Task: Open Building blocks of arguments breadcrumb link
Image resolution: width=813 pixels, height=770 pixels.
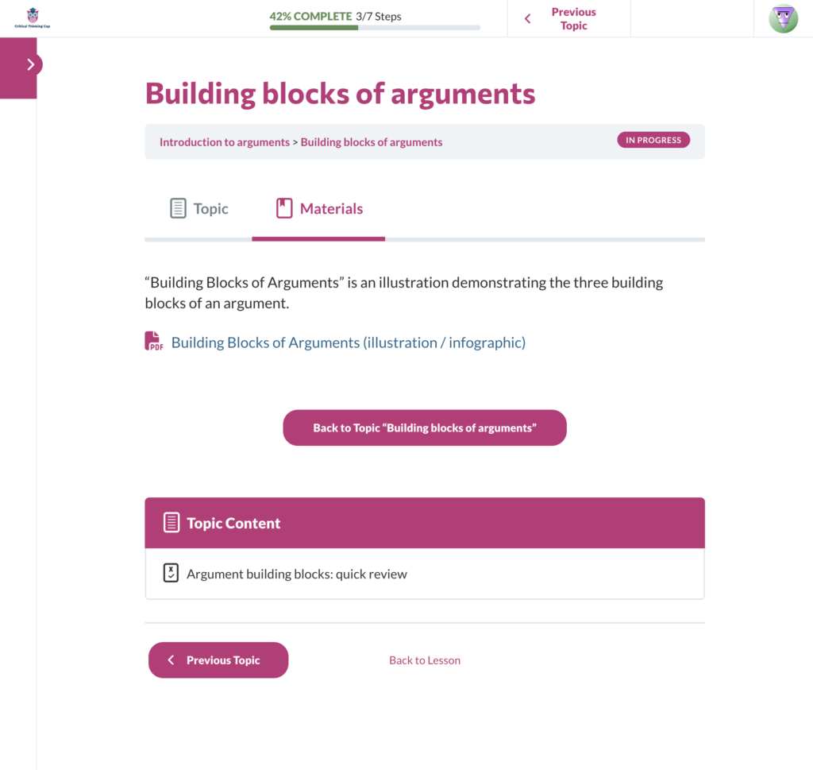Action: [372, 142]
